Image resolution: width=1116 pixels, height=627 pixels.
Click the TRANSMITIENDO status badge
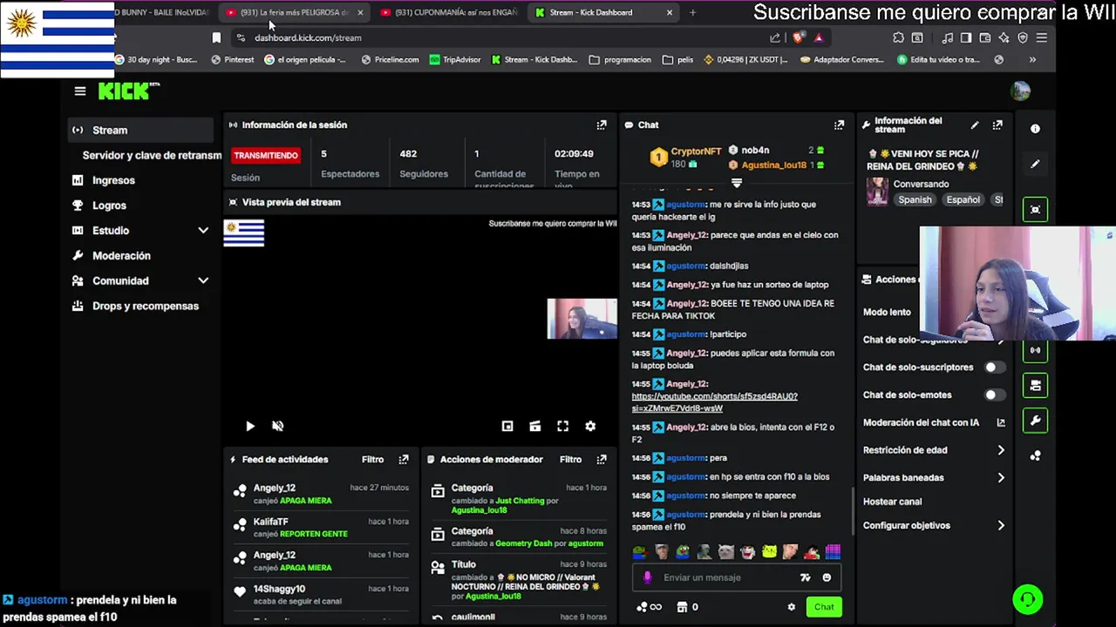coord(266,156)
